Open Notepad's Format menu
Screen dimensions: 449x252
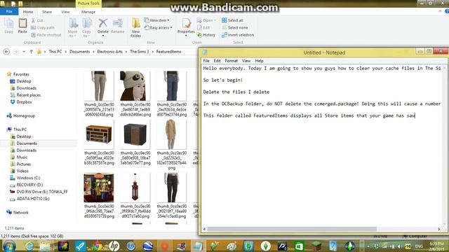[x=231, y=61]
